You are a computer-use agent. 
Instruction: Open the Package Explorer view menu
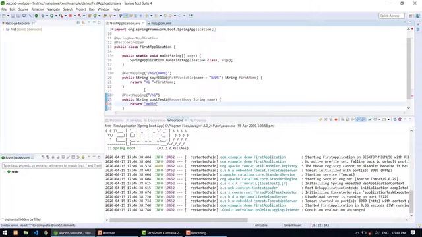[89, 23]
